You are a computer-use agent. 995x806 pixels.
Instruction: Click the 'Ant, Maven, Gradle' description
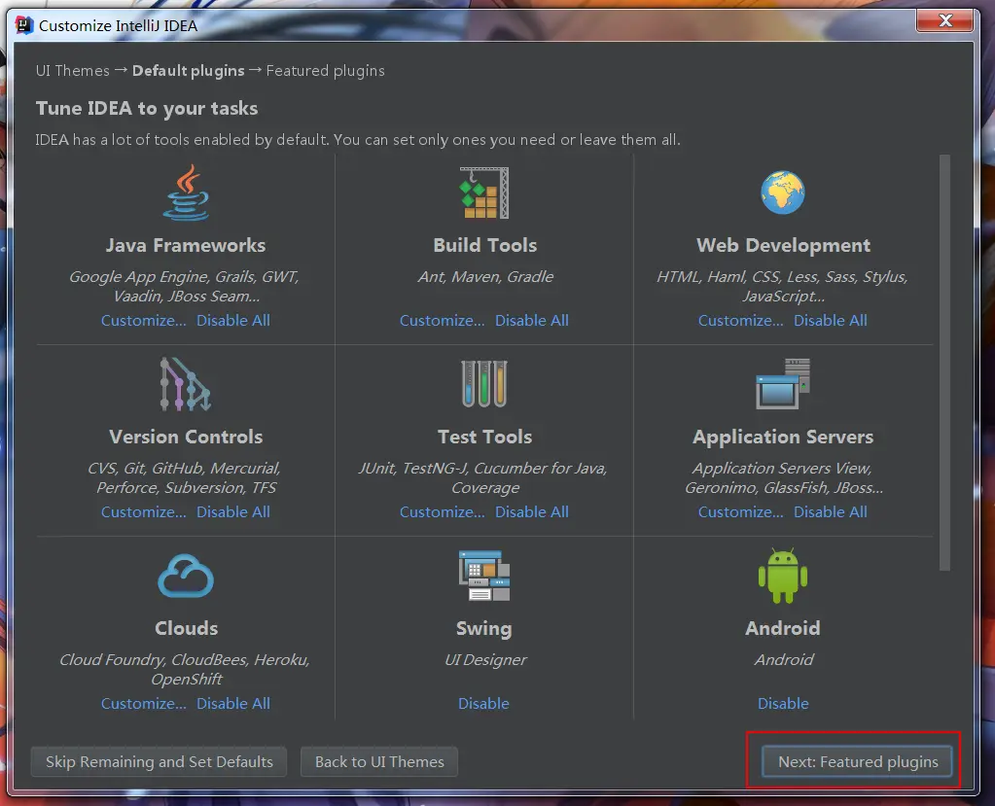click(485, 277)
